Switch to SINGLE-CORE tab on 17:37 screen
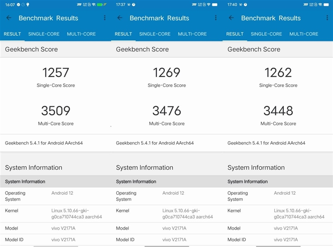 (155, 34)
